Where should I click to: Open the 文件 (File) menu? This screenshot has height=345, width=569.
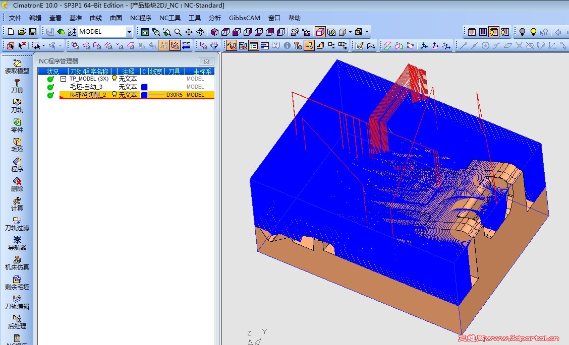[x=15, y=18]
